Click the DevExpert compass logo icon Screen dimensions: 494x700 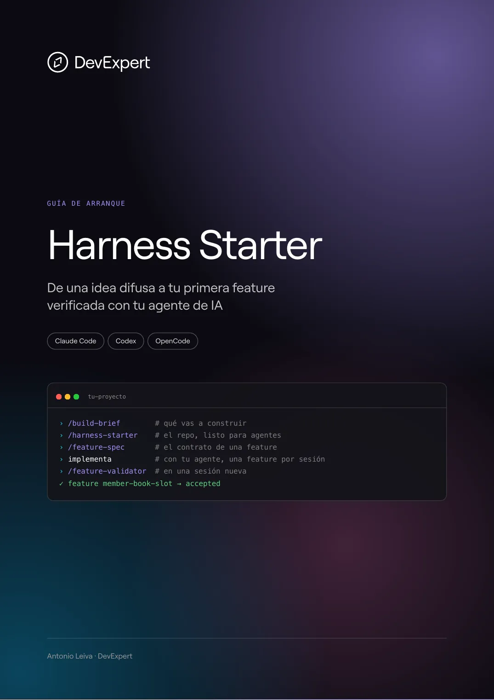[x=58, y=62]
